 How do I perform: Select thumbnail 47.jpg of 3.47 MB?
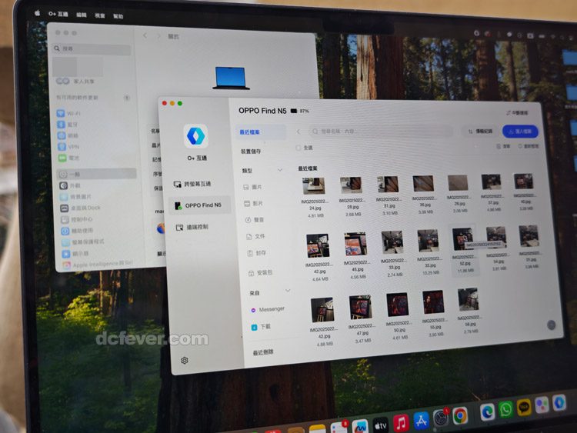(360, 308)
